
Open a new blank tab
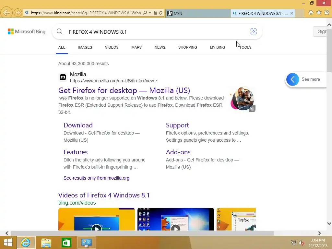300,13
